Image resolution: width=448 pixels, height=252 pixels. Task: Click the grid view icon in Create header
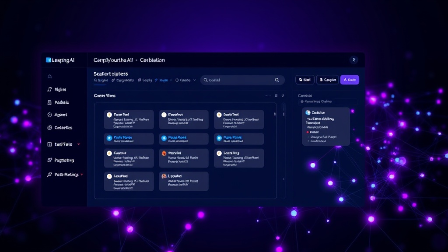pyautogui.click(x=276, y=95)
